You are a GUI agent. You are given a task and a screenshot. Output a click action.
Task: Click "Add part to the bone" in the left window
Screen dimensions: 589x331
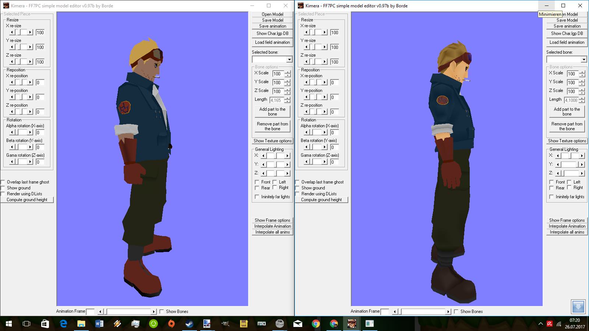pyautogui.click(x=272, y=111)
